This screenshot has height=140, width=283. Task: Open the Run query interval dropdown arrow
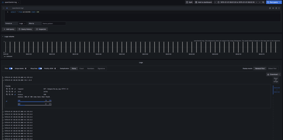point(280,2)
